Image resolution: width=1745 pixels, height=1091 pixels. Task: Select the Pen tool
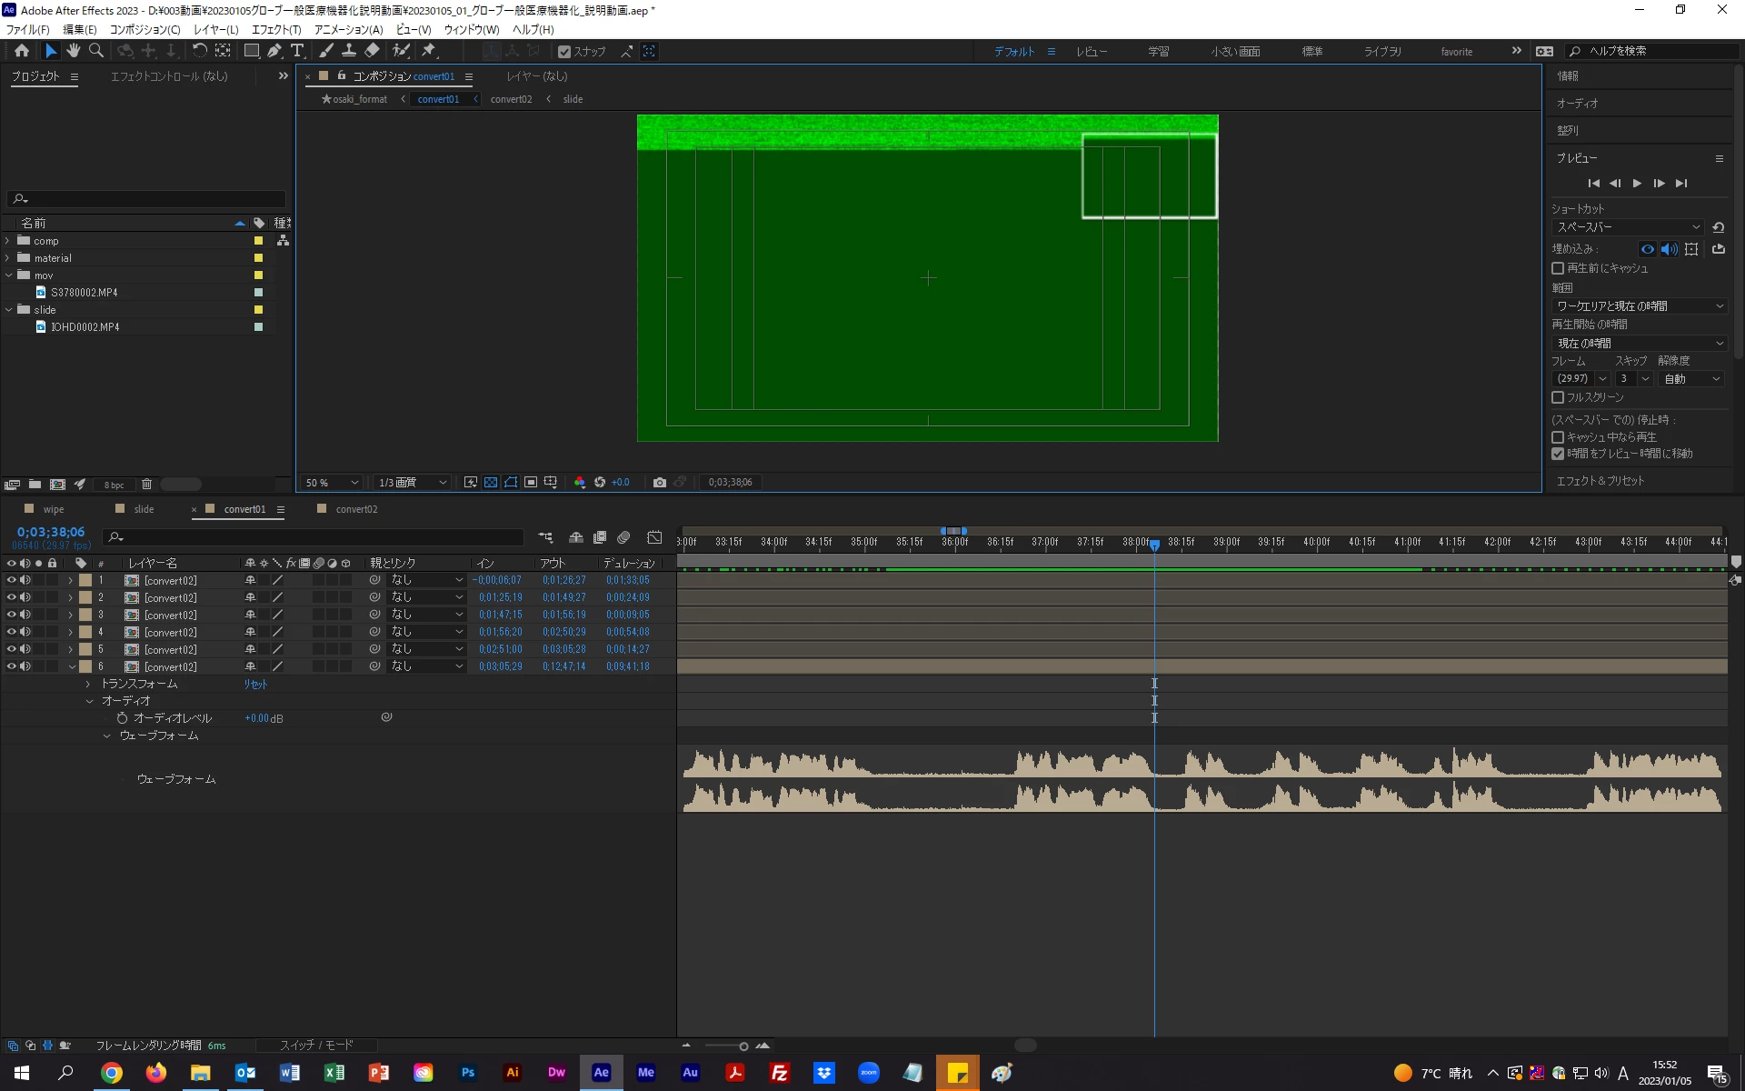point(274,51)
